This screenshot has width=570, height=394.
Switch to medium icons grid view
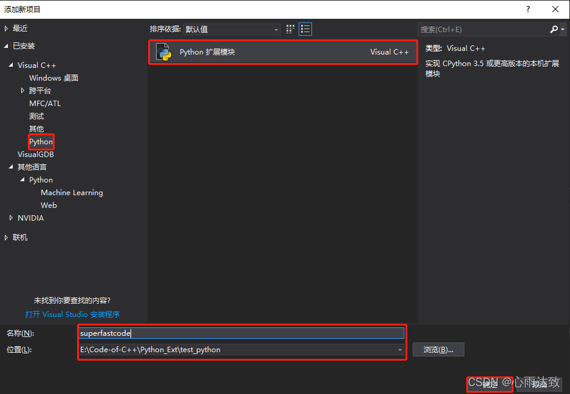click(290, 29)
